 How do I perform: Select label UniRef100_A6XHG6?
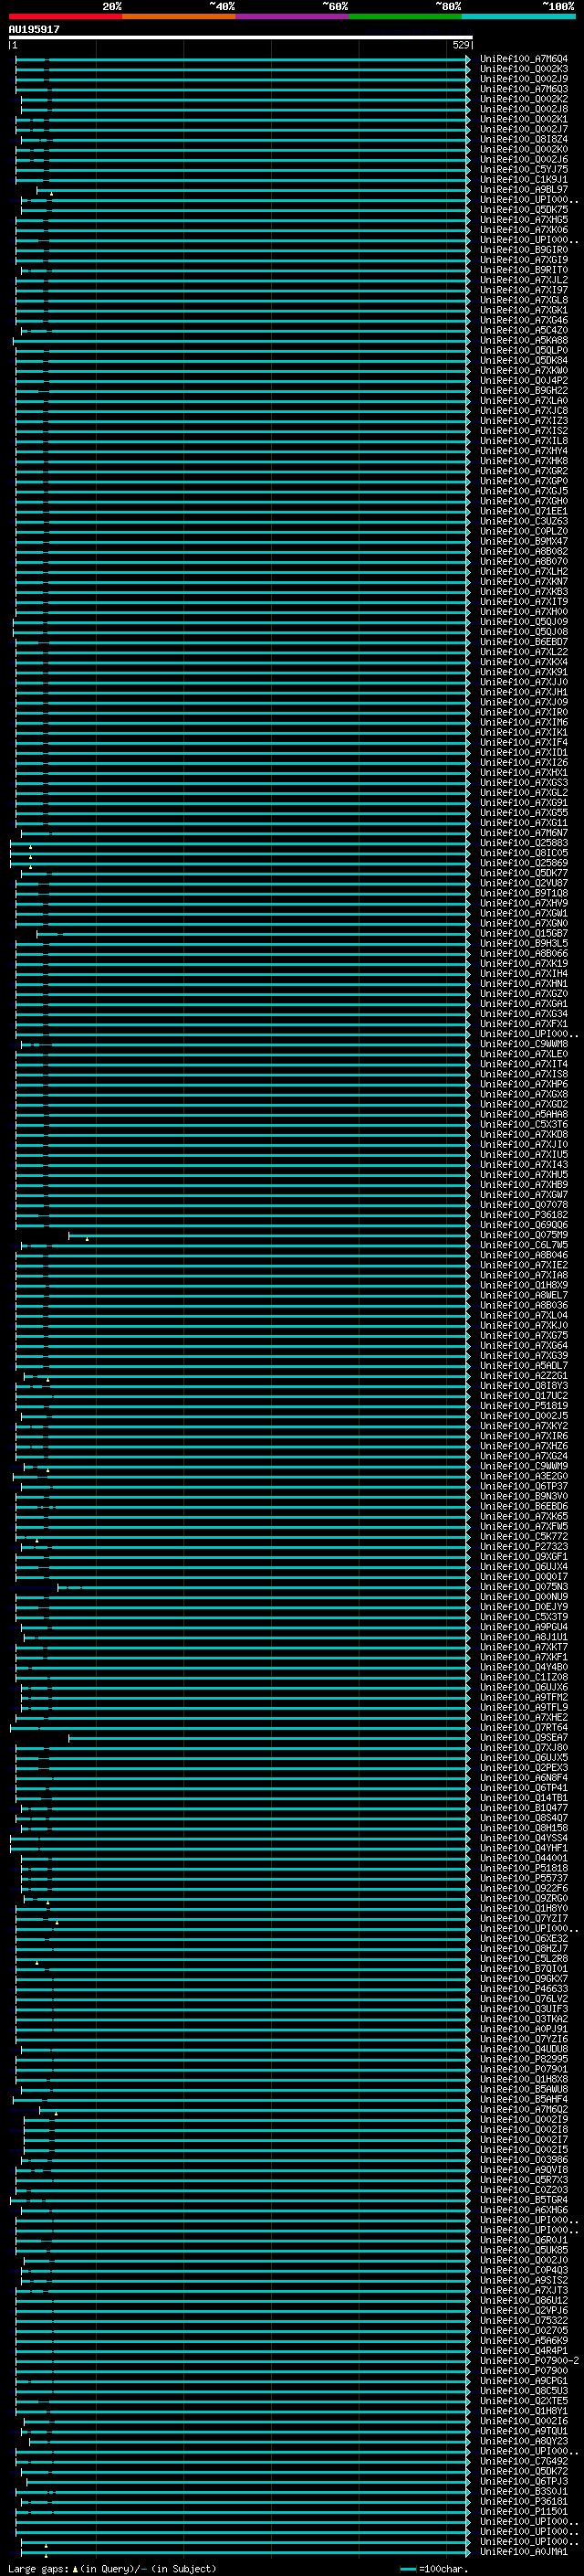(524, 2209)
